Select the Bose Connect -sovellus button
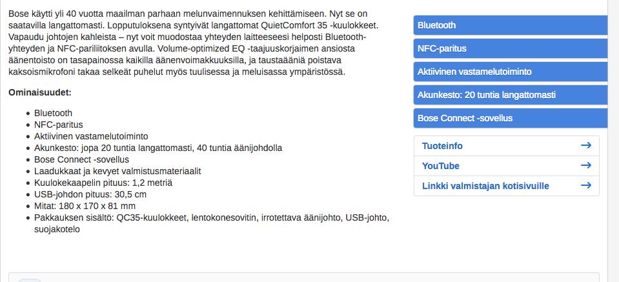This screenshot has height=282, width=619. (511, 118)
